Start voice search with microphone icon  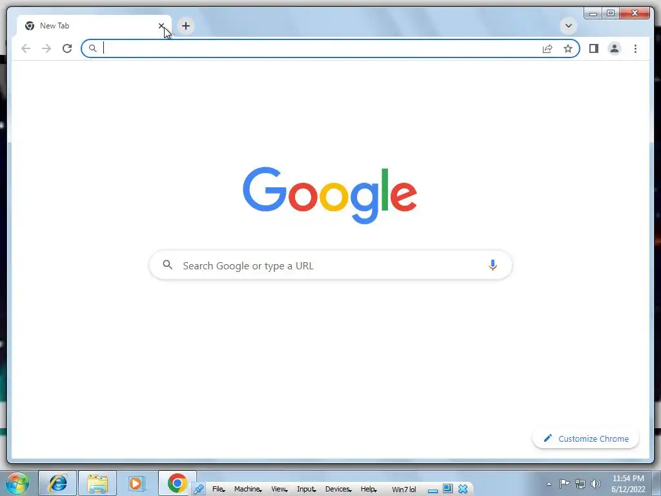click(493, 265)
